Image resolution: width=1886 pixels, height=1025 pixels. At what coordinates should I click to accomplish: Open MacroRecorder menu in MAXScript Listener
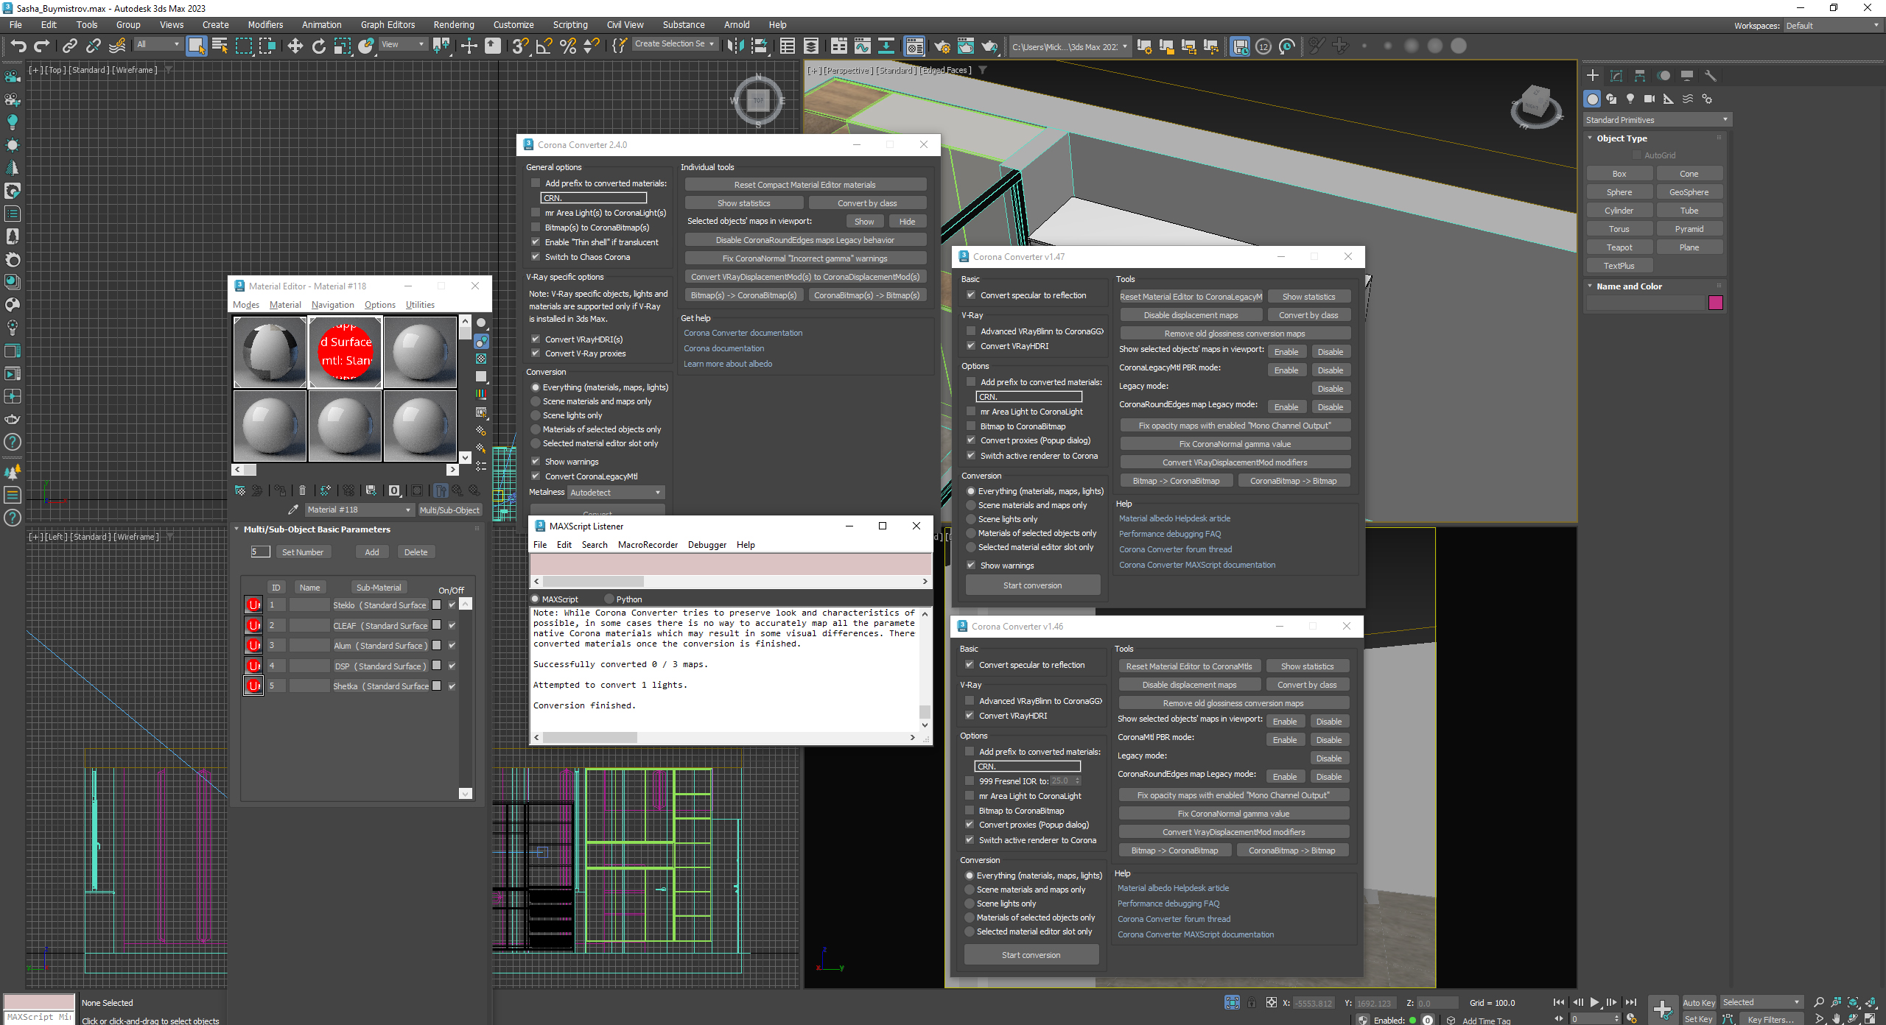648,545
